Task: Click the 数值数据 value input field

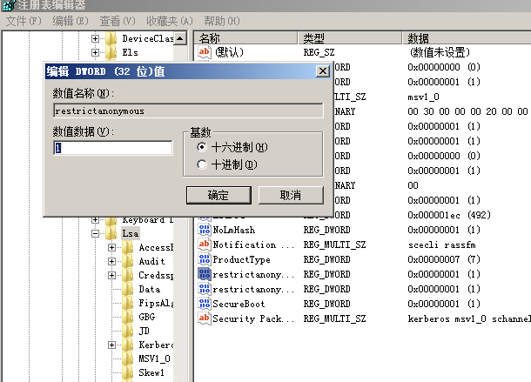Action: point(113,148)
